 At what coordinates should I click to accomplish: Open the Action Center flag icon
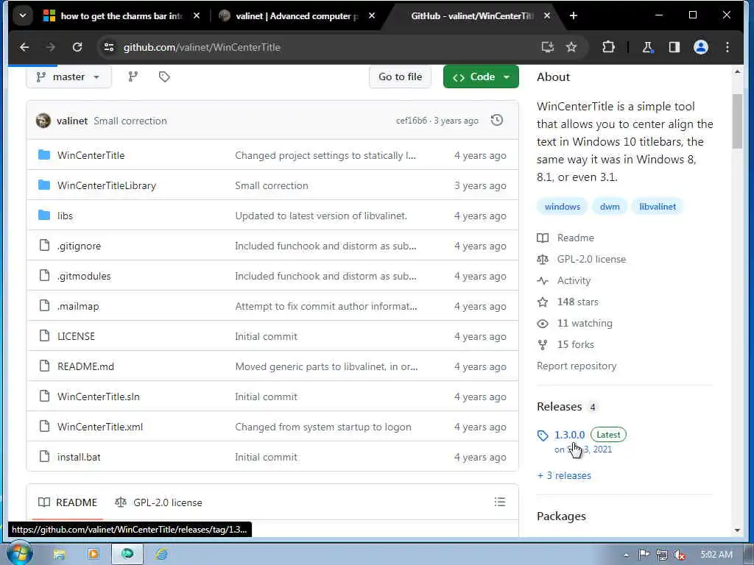point(644,555)
